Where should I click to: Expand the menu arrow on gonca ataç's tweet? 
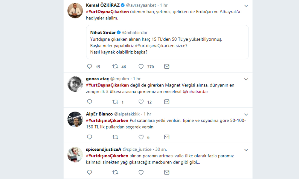coord(246,79)
